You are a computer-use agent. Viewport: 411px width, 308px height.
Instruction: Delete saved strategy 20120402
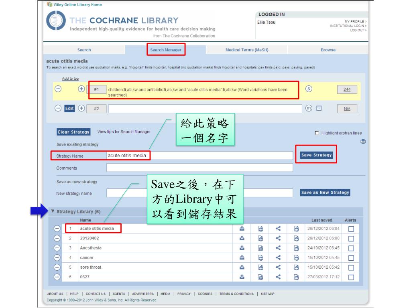[x=57, y=238]
